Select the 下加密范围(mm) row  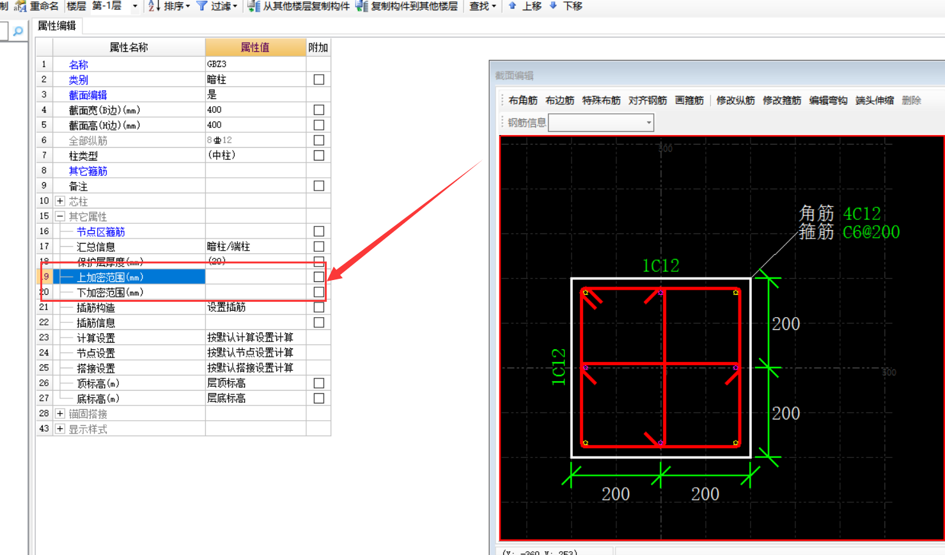pos(184,292)
